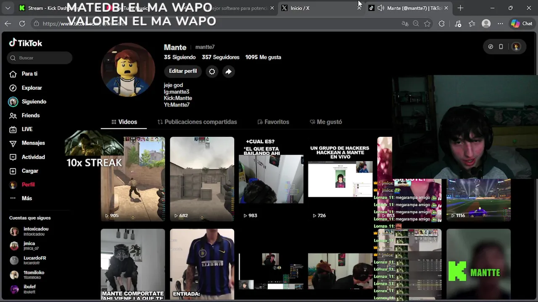Open account avatar menu top right
The width and height of the screenshot is (538, 302).
516,47
